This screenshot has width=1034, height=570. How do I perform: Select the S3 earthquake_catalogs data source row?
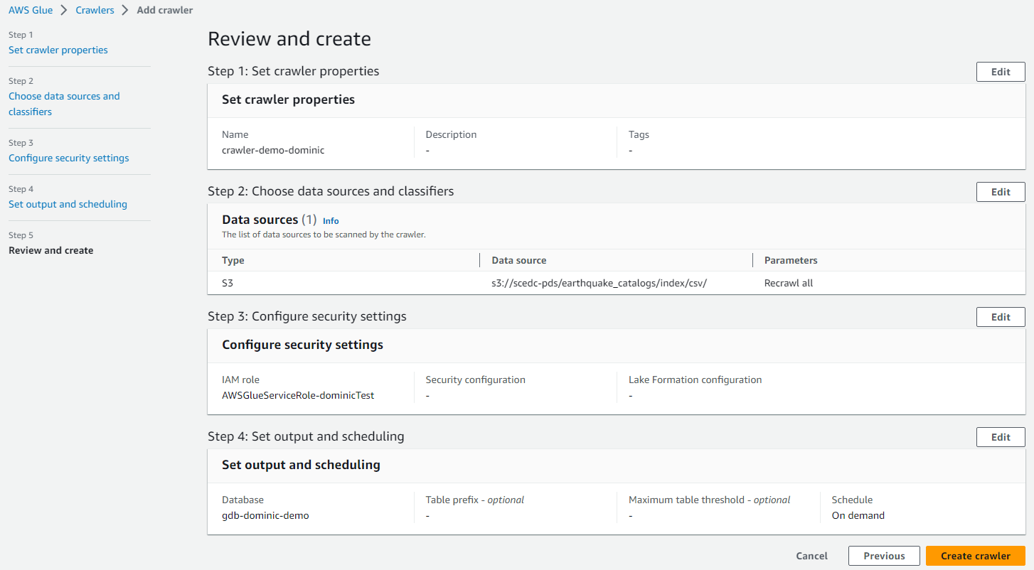(x=598, y=283)
